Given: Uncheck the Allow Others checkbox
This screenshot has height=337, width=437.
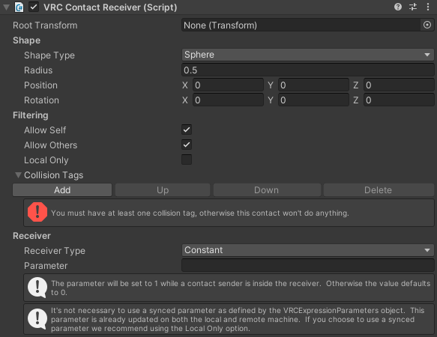Looking at the screenshot, I should pyautogui.click(x=187, y=145).
